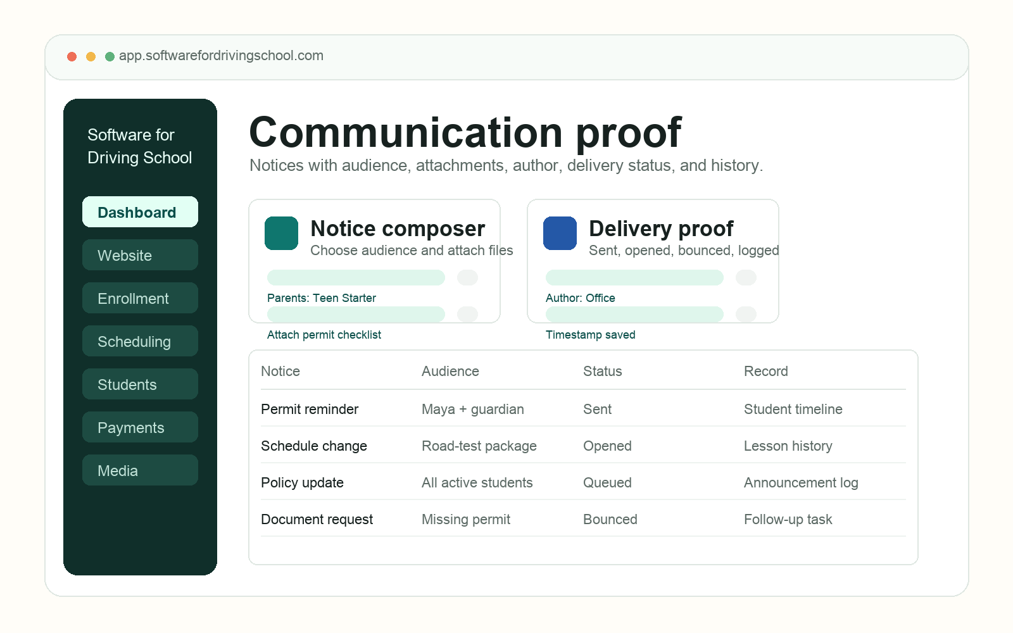Click the Road-test package audience cell
The height and width of the screenshot is (633, 1013).
[x=479, y=446]
